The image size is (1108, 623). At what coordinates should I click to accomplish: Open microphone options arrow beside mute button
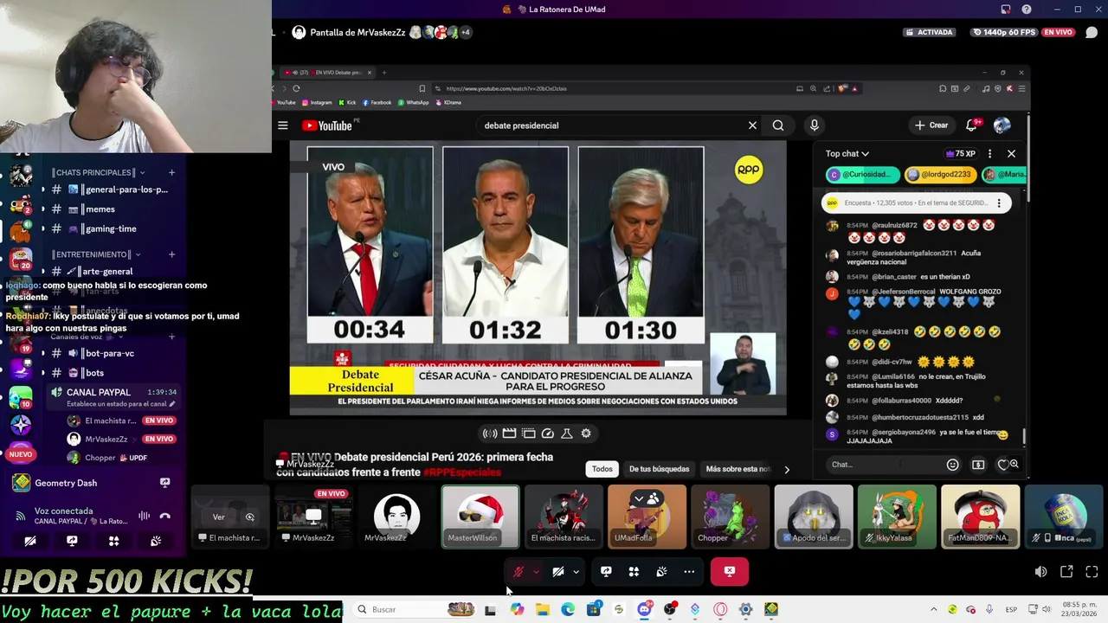pyautogui.click(x=536, y=572)
